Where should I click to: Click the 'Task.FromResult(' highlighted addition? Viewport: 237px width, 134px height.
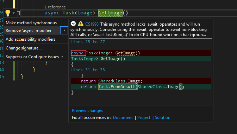[118, 87]
